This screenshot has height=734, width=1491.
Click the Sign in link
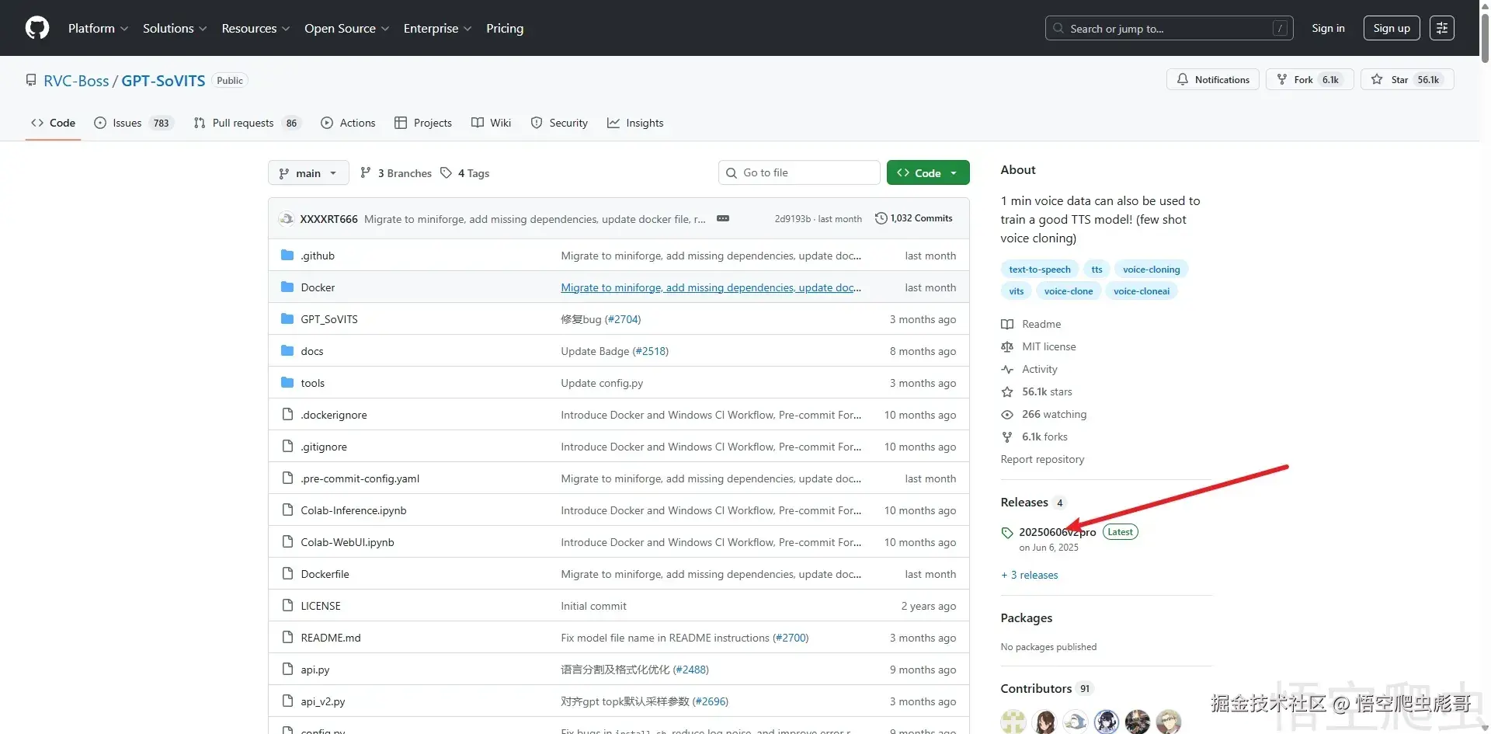[x=1328, y=28]
